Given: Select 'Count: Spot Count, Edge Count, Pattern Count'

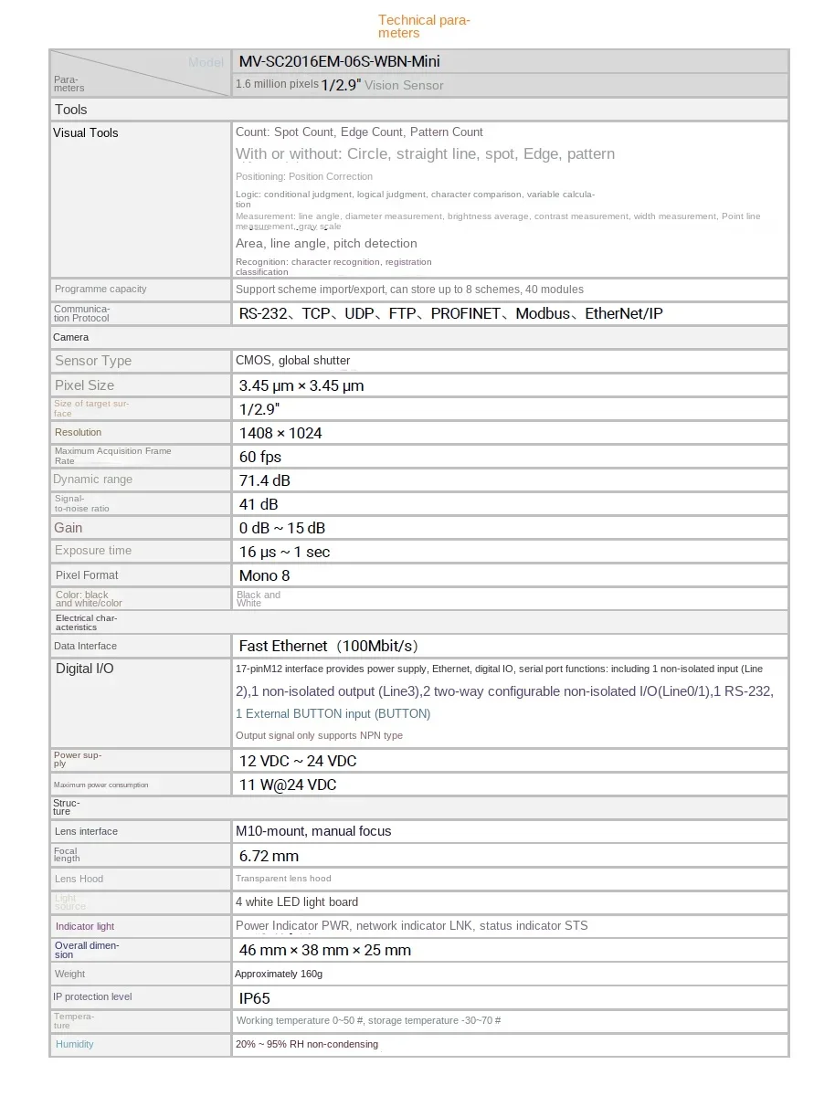Looking at the screenshot, I should pos(359,132).
